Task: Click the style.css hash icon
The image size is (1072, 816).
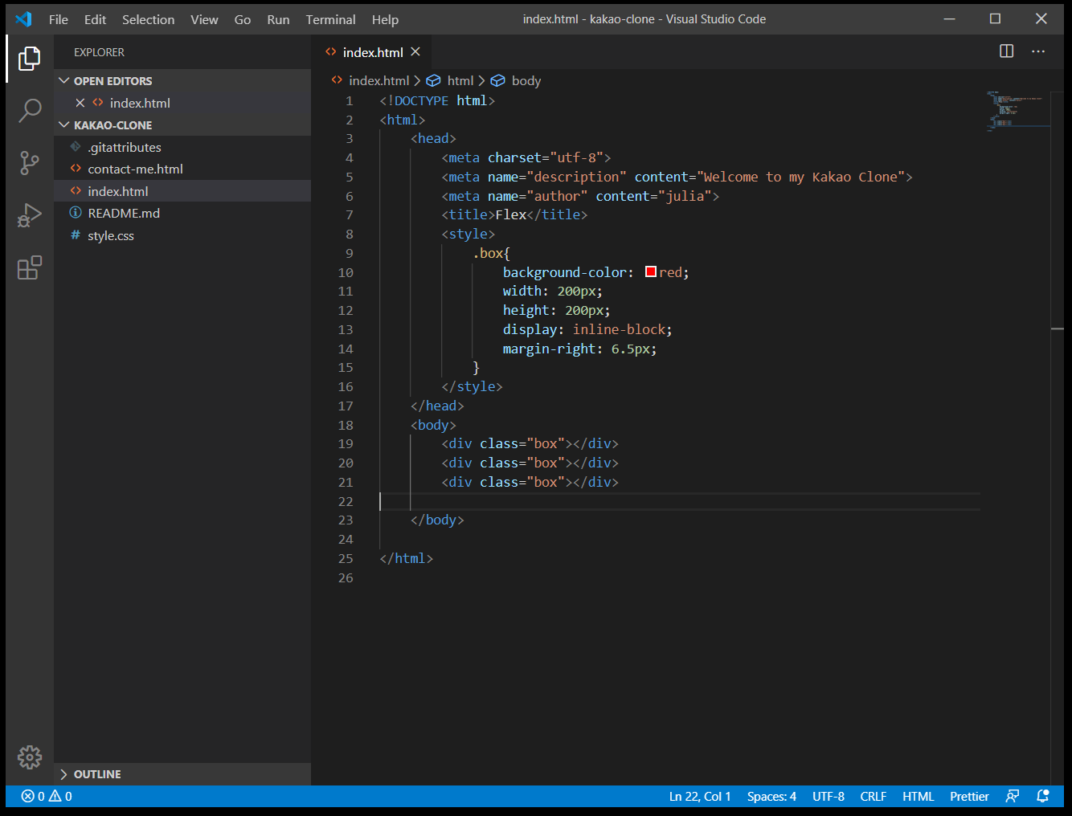Action: (x=76, y=235)
